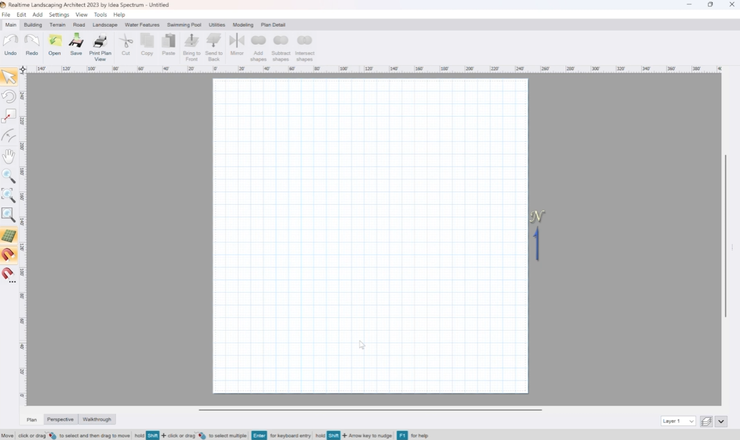Open a file with the Open icon
The image size is (740, 440).
point(55,45)
